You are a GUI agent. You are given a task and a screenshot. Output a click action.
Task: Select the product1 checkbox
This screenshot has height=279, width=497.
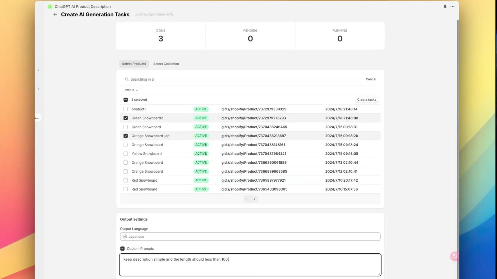tap(125, 109)
